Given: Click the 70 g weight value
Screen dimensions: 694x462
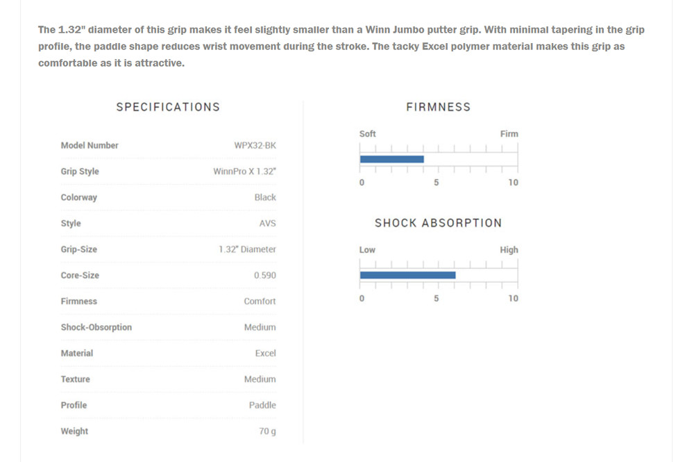Looking at the screenshot, I should pos(267,431).
